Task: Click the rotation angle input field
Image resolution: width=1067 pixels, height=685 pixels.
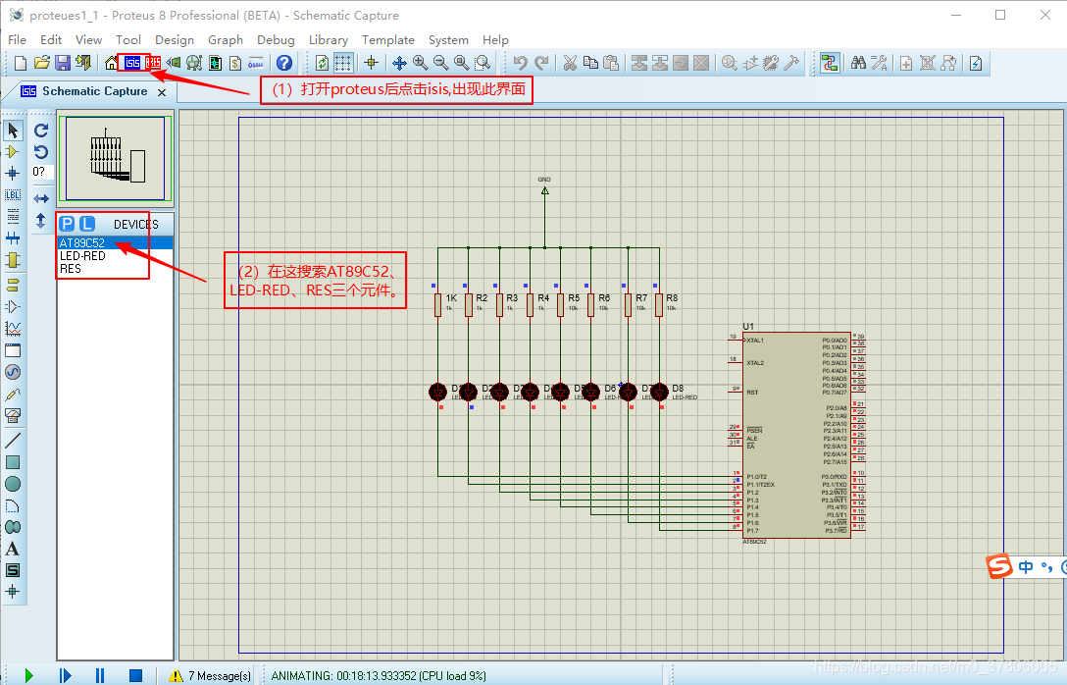Action: [x=42, y=172]
